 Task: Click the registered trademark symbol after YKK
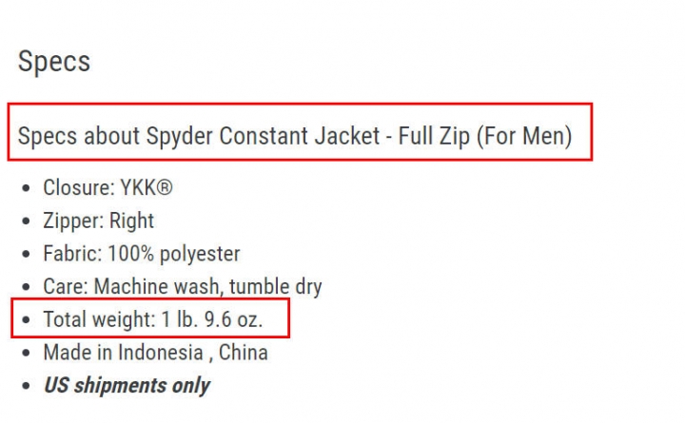[165, 187]
